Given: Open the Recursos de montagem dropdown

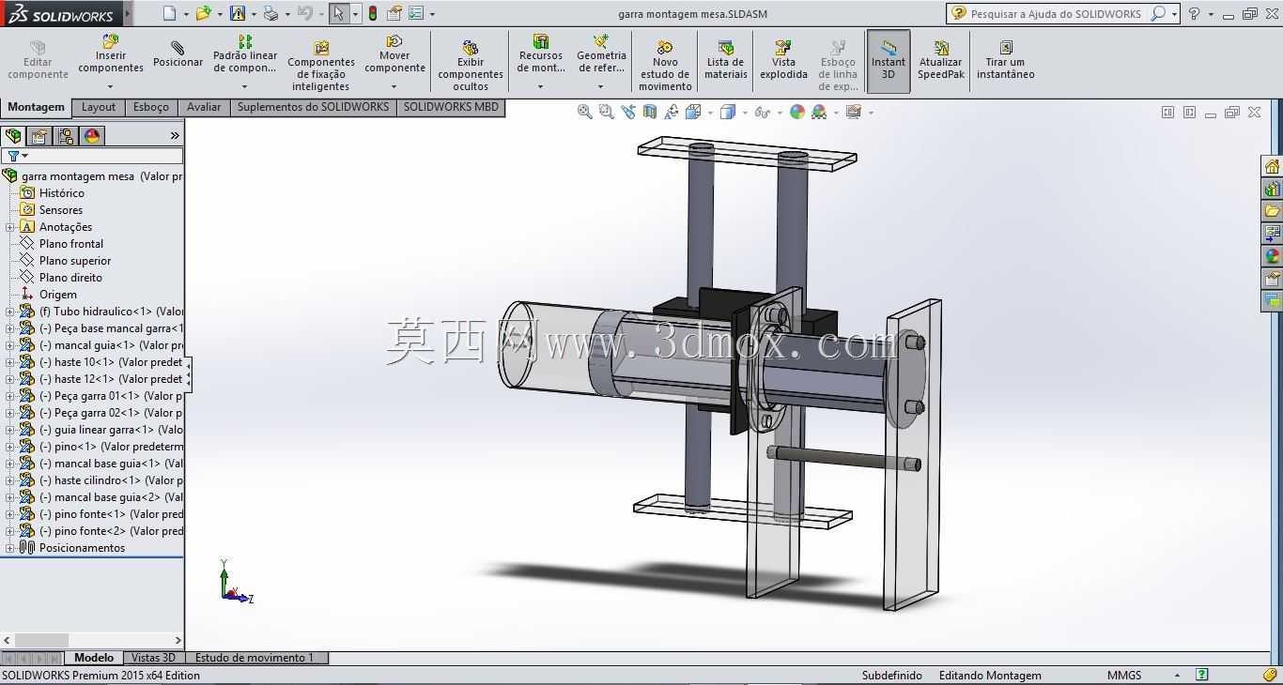Looking at the screenshot, I should 540,86.
